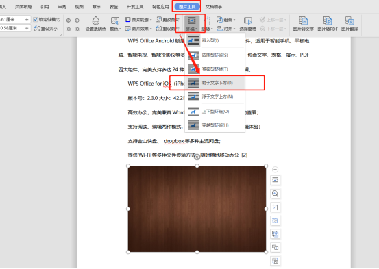
Task: Click the layout options icon beside image
Action: click(x=275, y=180)
